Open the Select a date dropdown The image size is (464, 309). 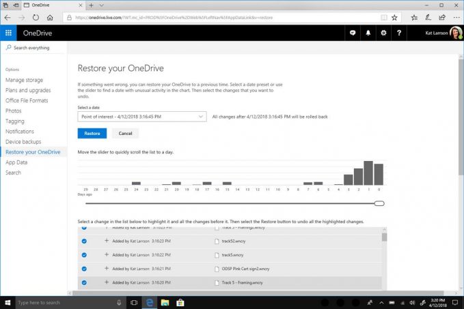142,117
